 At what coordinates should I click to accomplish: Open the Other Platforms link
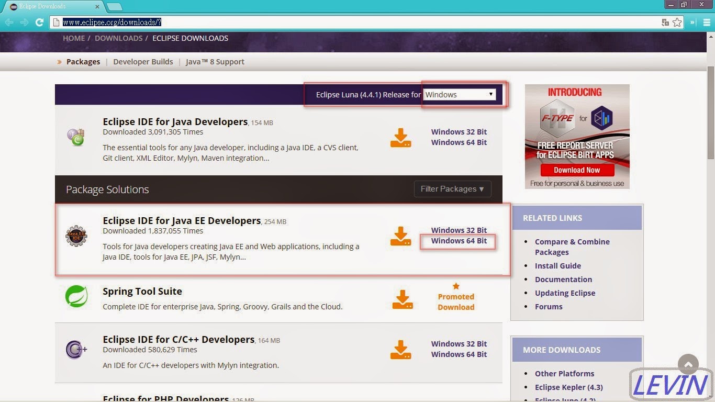(x=565, y=374)
